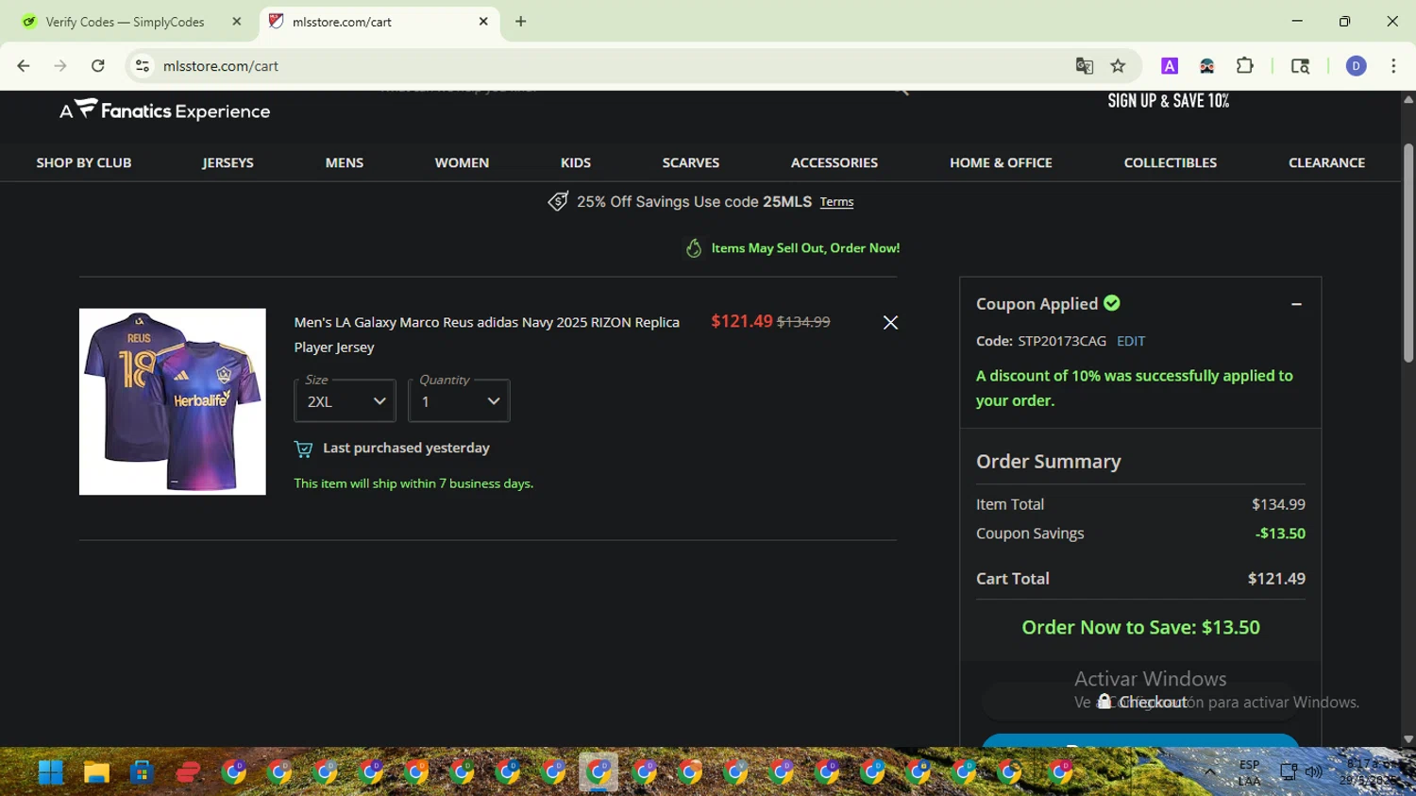Screen dimensions: 1416x796
Task: Close the mlsstore.com/cart tab
Action: click(x=483, y=22)
